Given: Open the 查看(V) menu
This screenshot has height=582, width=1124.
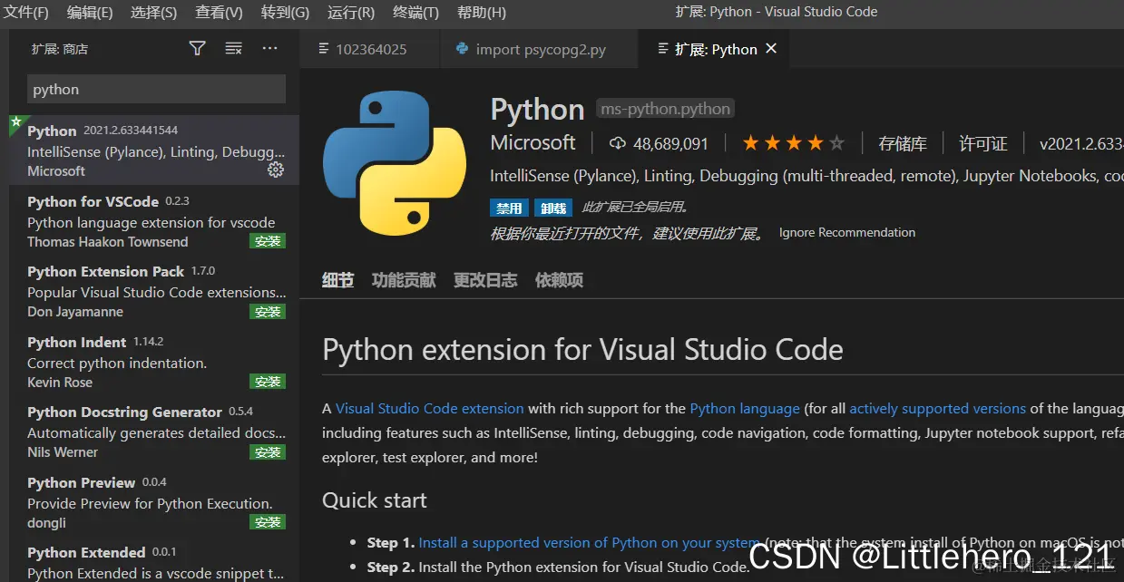Looking at the screenshot, I should [219, 13].
